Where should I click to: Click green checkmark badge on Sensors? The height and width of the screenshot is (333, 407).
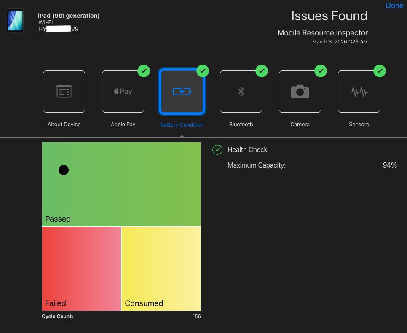380,71
